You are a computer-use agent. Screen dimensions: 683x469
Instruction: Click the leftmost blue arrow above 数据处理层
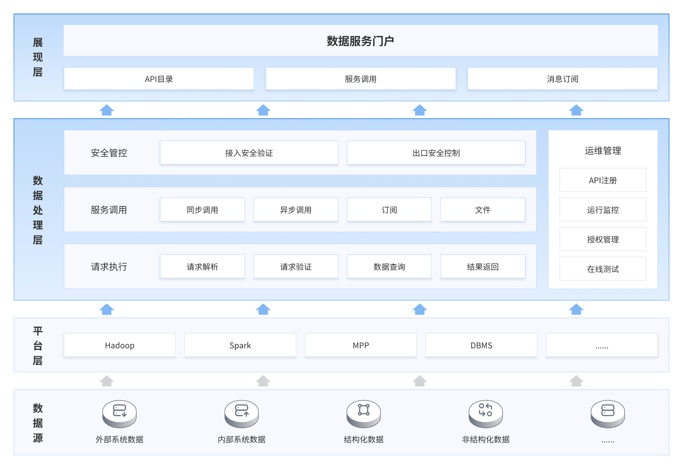pyautogui.click(x=106, y=110)
